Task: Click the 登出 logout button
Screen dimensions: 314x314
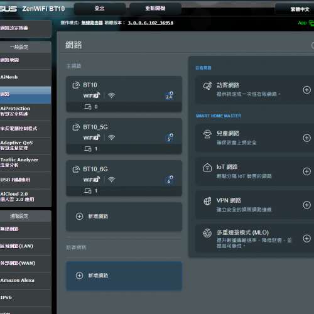Action: click(99, 9)
